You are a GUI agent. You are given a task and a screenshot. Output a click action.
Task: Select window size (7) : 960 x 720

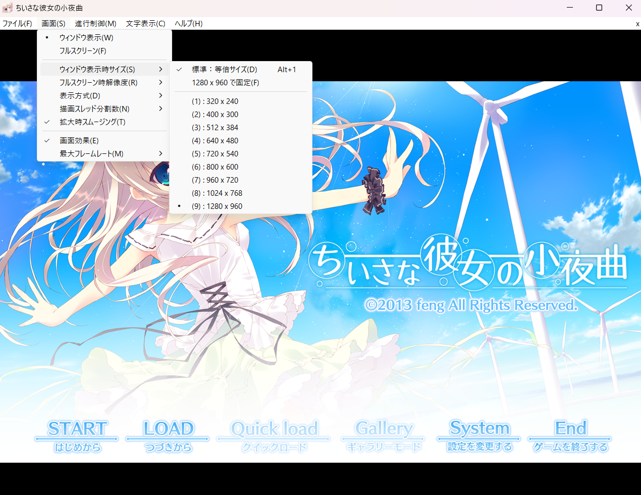(x=241, y=180)
